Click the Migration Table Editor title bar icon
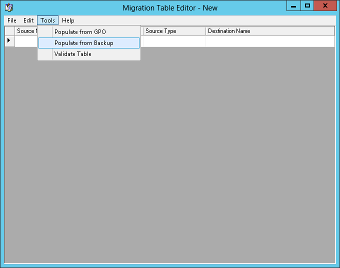This screenshot has height=268, width=340. 8,7
